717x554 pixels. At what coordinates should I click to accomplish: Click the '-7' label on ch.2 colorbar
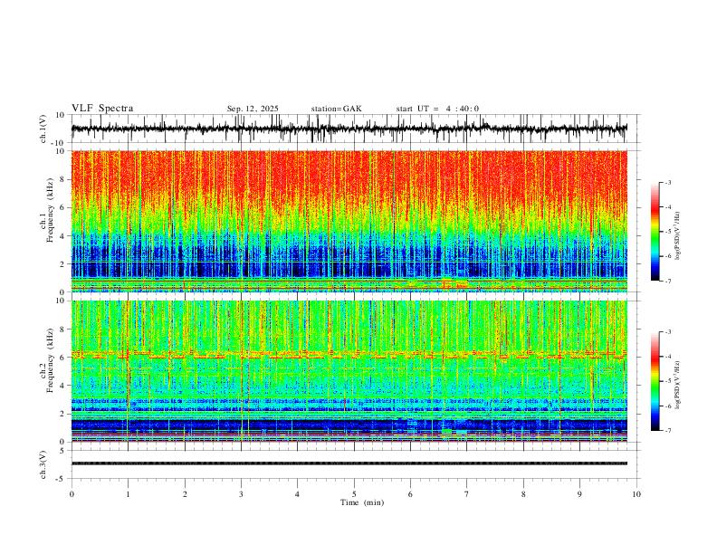point(667,431)
